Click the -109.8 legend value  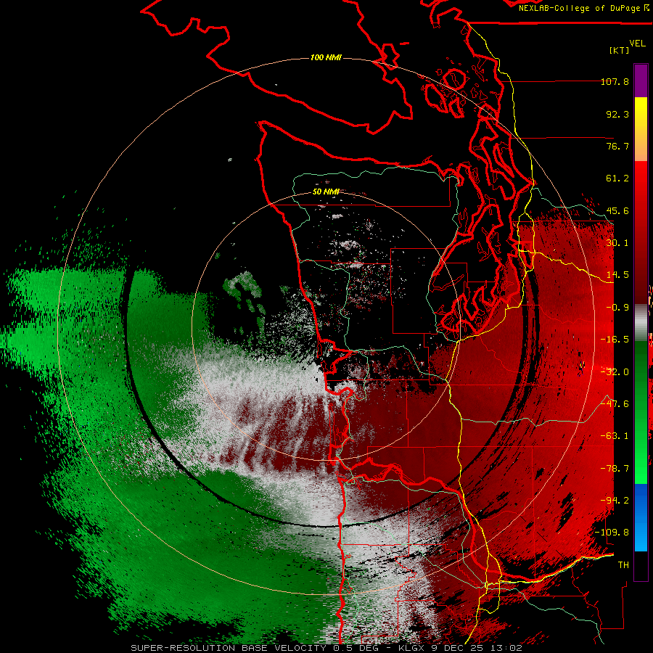pos(612,533)
